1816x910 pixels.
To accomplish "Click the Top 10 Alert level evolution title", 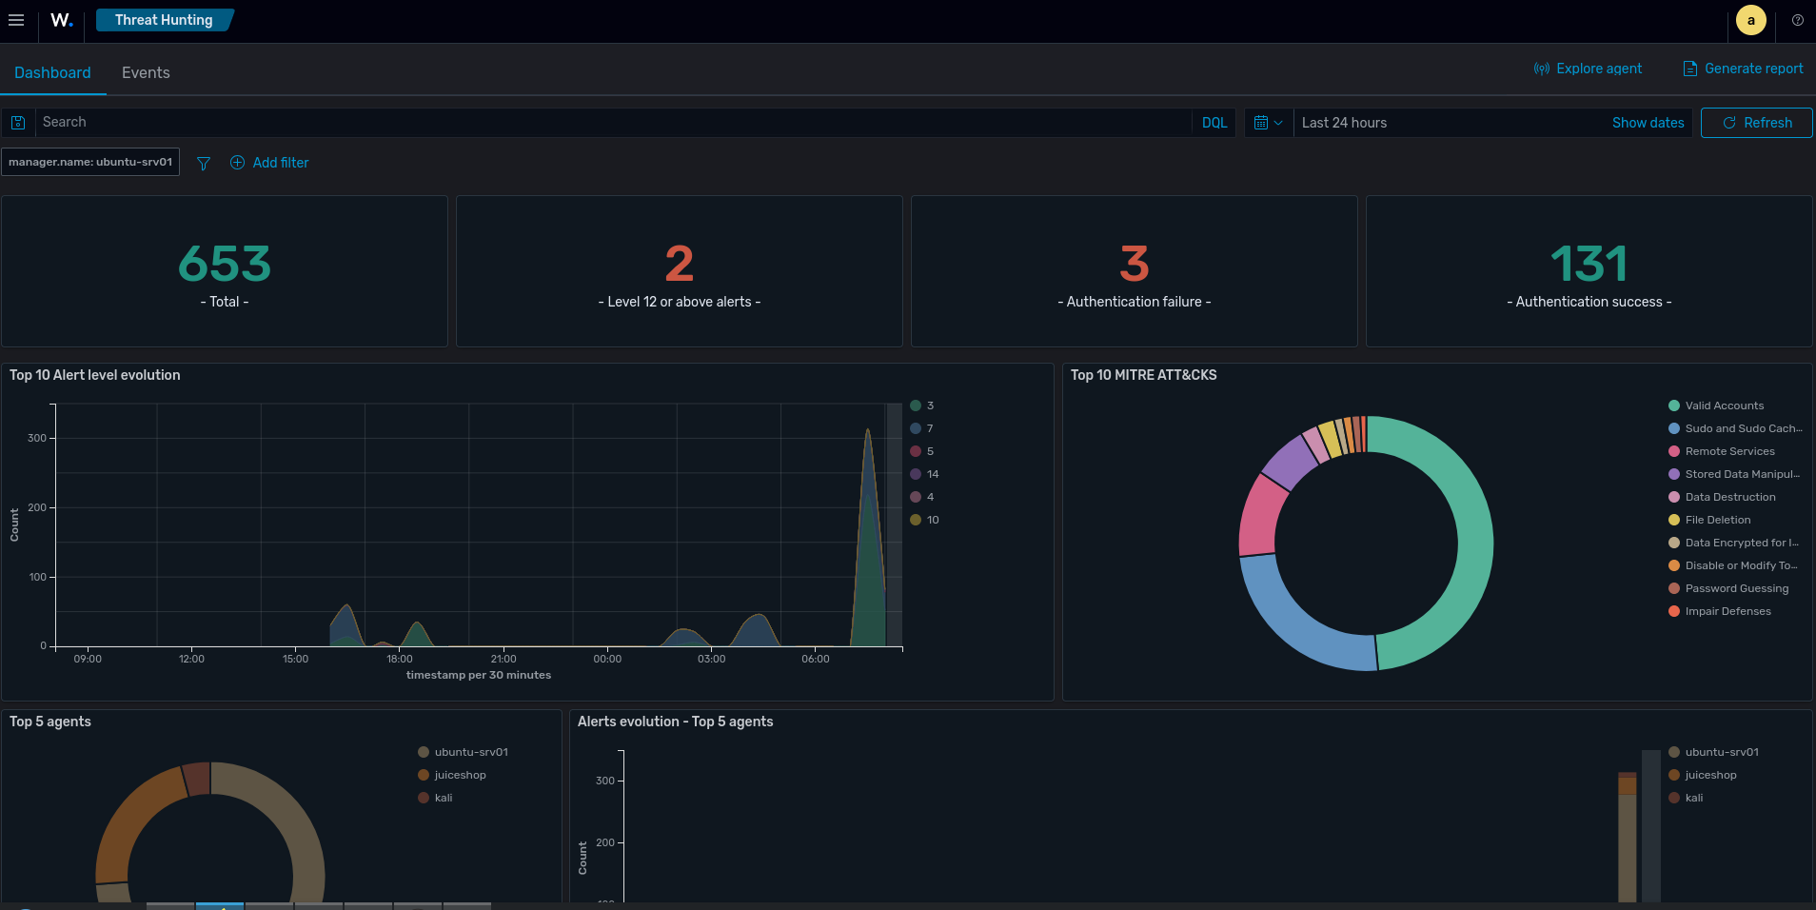I will [x=94, y=375].
